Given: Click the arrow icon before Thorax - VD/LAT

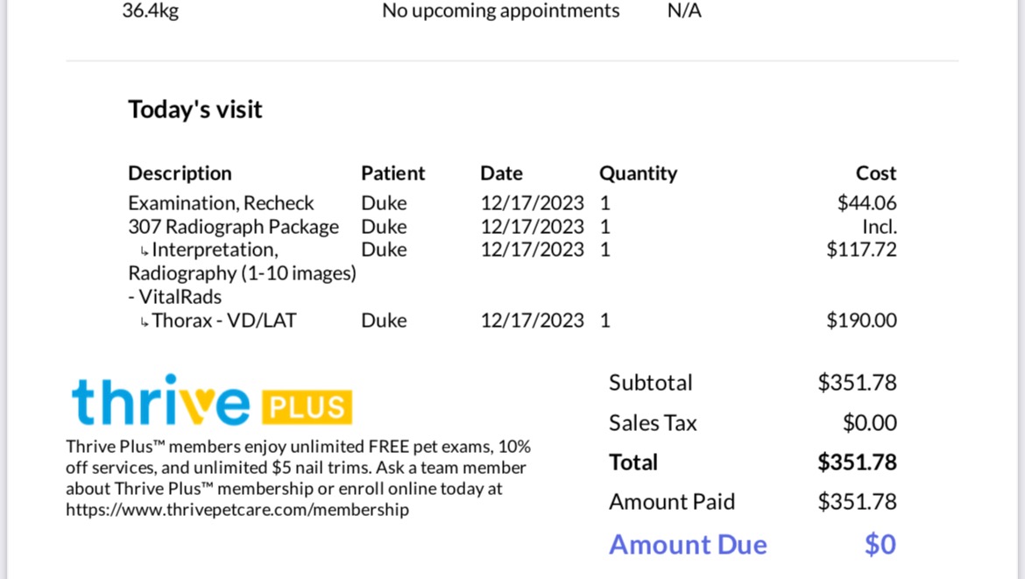Looking at the screenshot, I should [x=144, y=321].
